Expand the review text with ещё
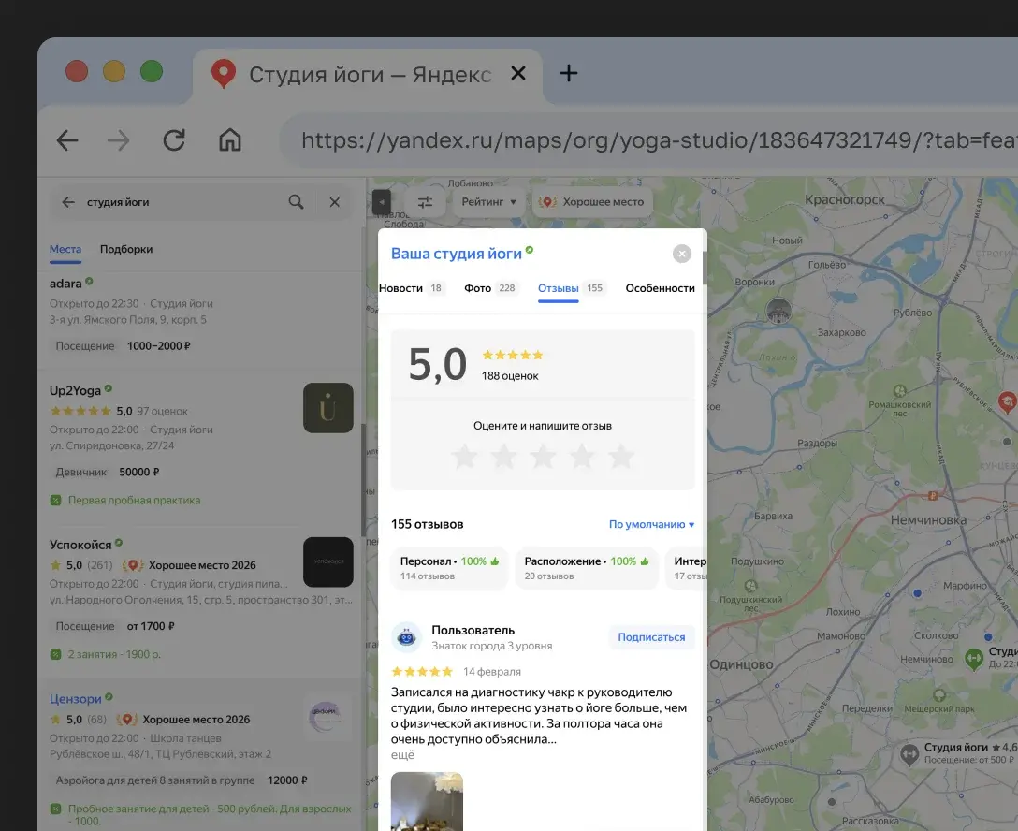The width and height of the screenshot is (1018, 831). pos(402,755)
